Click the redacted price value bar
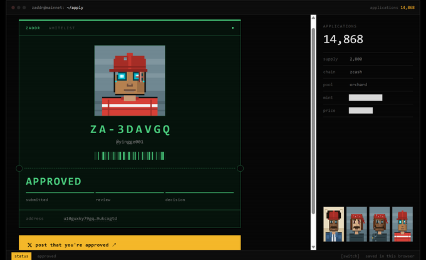 click(360, 111)
